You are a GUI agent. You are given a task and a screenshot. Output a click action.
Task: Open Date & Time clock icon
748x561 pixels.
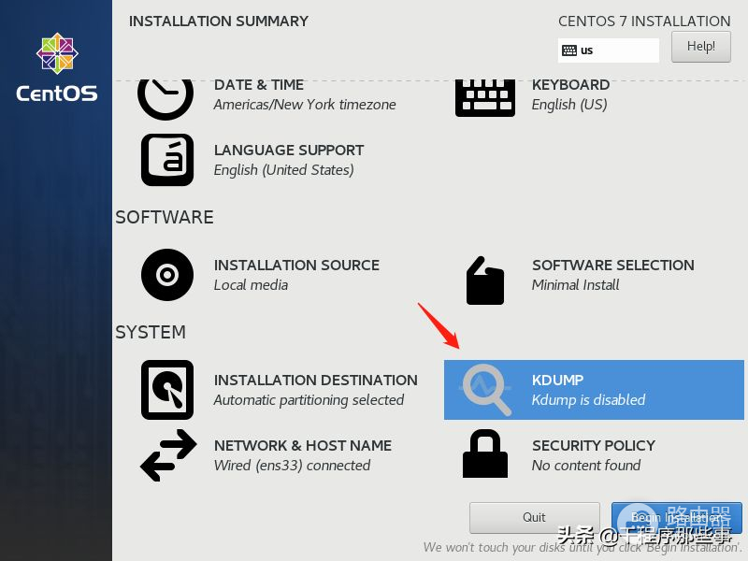[165, 99]
